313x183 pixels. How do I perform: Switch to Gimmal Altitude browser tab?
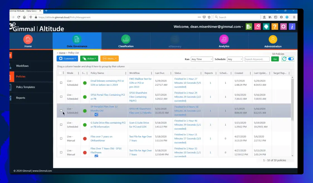[24, 11]
